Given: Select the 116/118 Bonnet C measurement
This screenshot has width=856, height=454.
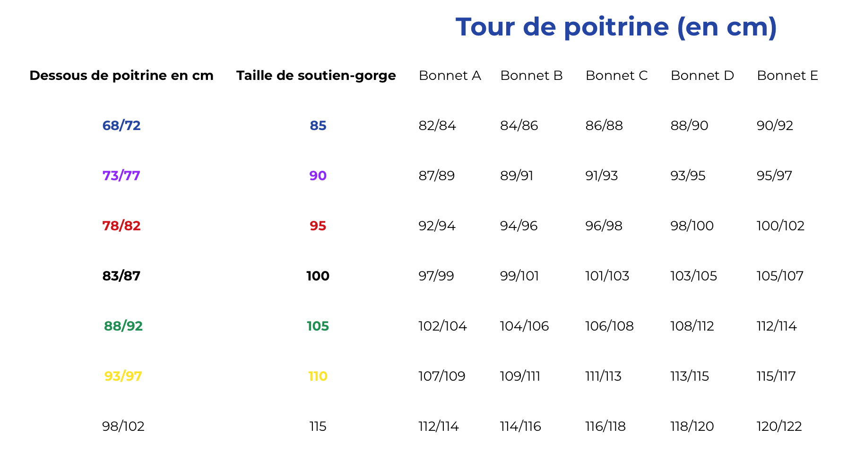Looking at the screenshot, I should click(x=605, y=427).
